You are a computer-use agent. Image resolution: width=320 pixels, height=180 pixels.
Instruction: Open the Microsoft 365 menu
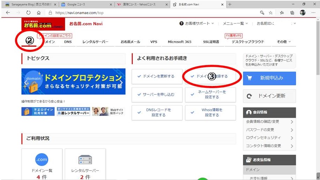pyautogui.click(x=180, y=42)
